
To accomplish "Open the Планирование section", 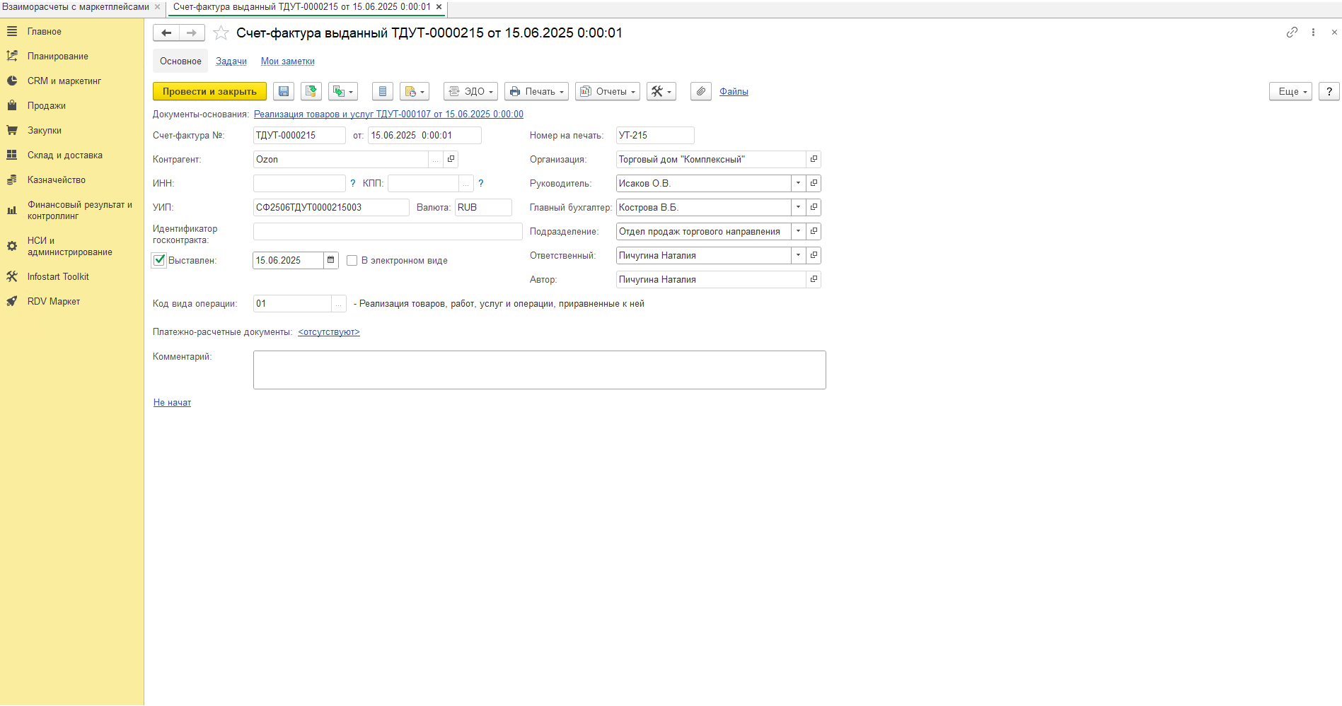I will (58, 57).
